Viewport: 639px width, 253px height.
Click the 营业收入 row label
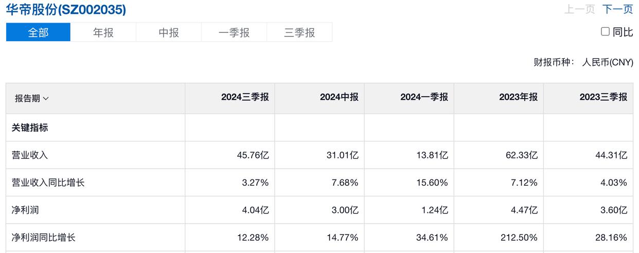[x=30, y=155]
